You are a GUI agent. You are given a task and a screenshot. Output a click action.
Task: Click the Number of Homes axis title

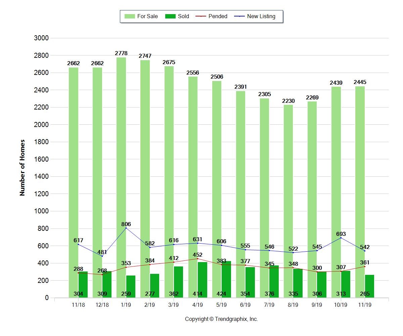[23, 167]
